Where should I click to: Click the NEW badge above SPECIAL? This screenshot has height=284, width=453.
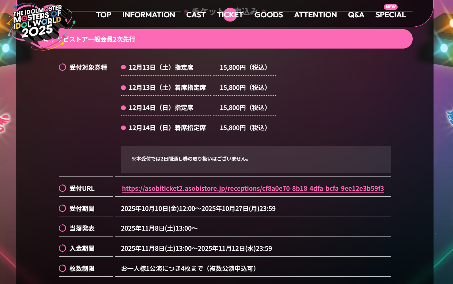point(391,7)
